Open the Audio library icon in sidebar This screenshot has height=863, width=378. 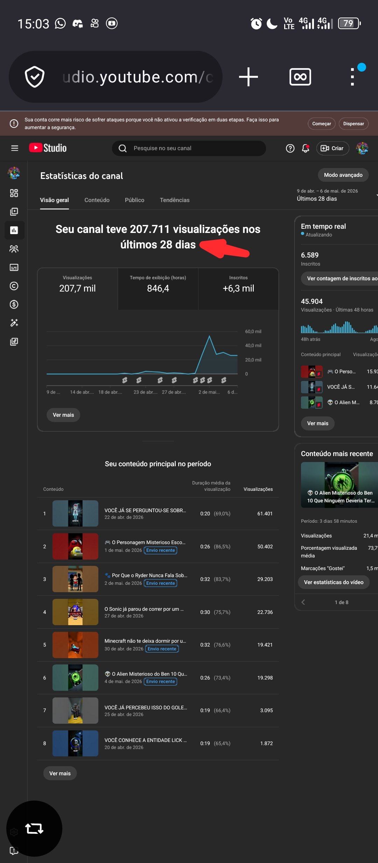[14, 341]
